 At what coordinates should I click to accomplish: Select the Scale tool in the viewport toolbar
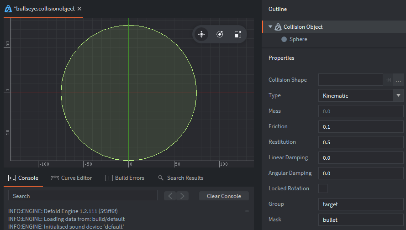[237, 34]
